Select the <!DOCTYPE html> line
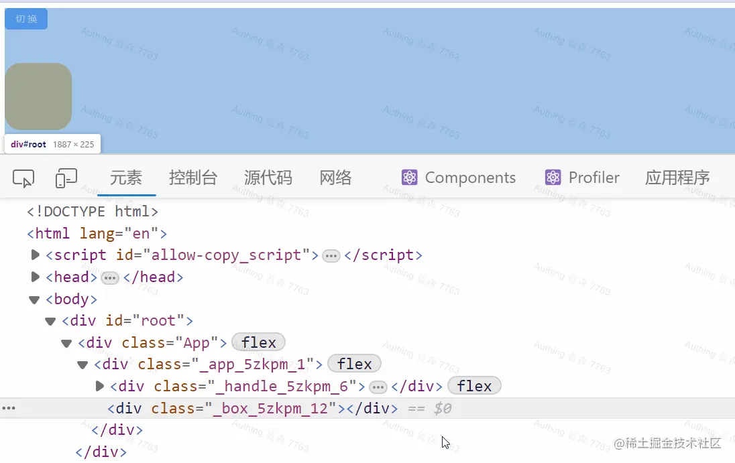The width and height of the screenshot is (735, 463). click(x=93, y=212)
